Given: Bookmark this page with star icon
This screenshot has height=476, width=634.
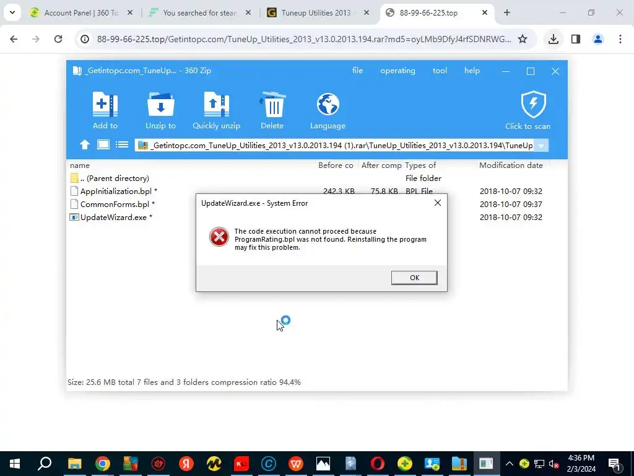Looking at the screenshot, I should point(523,39).
